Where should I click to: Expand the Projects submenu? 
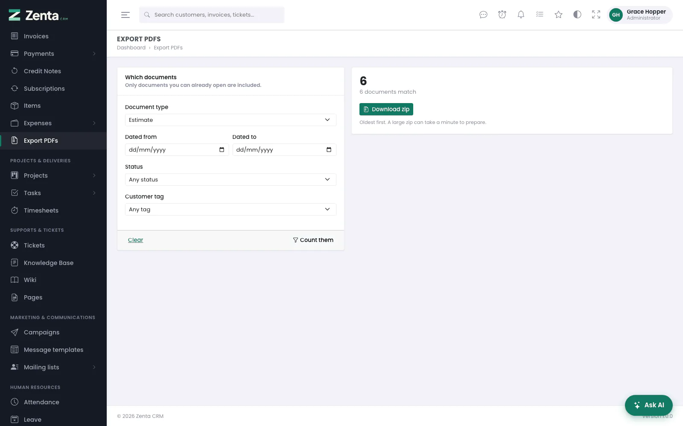(94, 176)
